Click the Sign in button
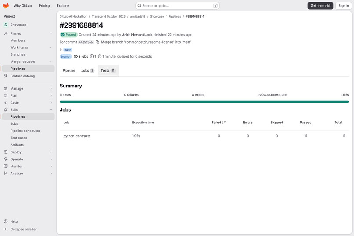 [x=343, y=6]
